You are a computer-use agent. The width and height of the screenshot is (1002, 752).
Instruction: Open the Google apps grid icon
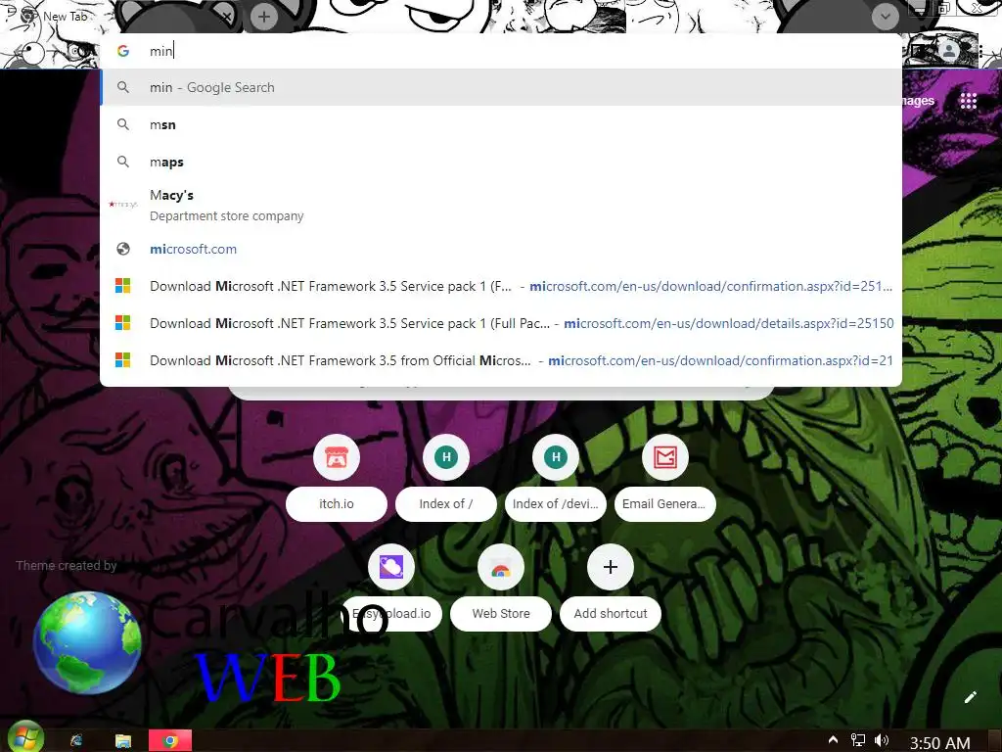(968, 101)
